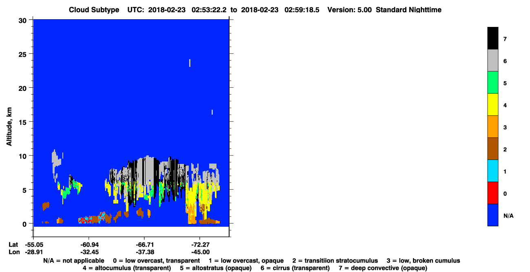The height and width of the screenshot is (272, 530).
Task: Click legend text '4 = altocumulus (transparent)'
Action: pos(127,268)
